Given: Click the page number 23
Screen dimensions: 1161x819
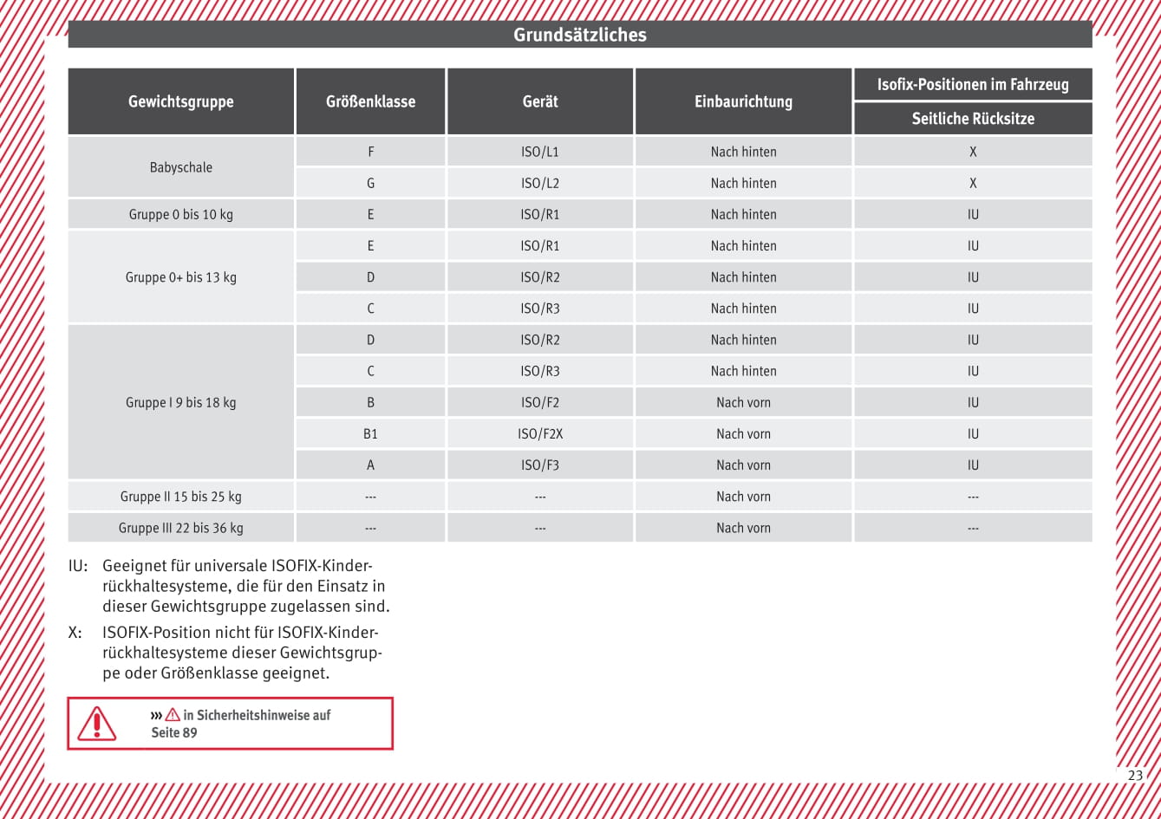Looking at the screenshot, I should tap(1135, 775).
